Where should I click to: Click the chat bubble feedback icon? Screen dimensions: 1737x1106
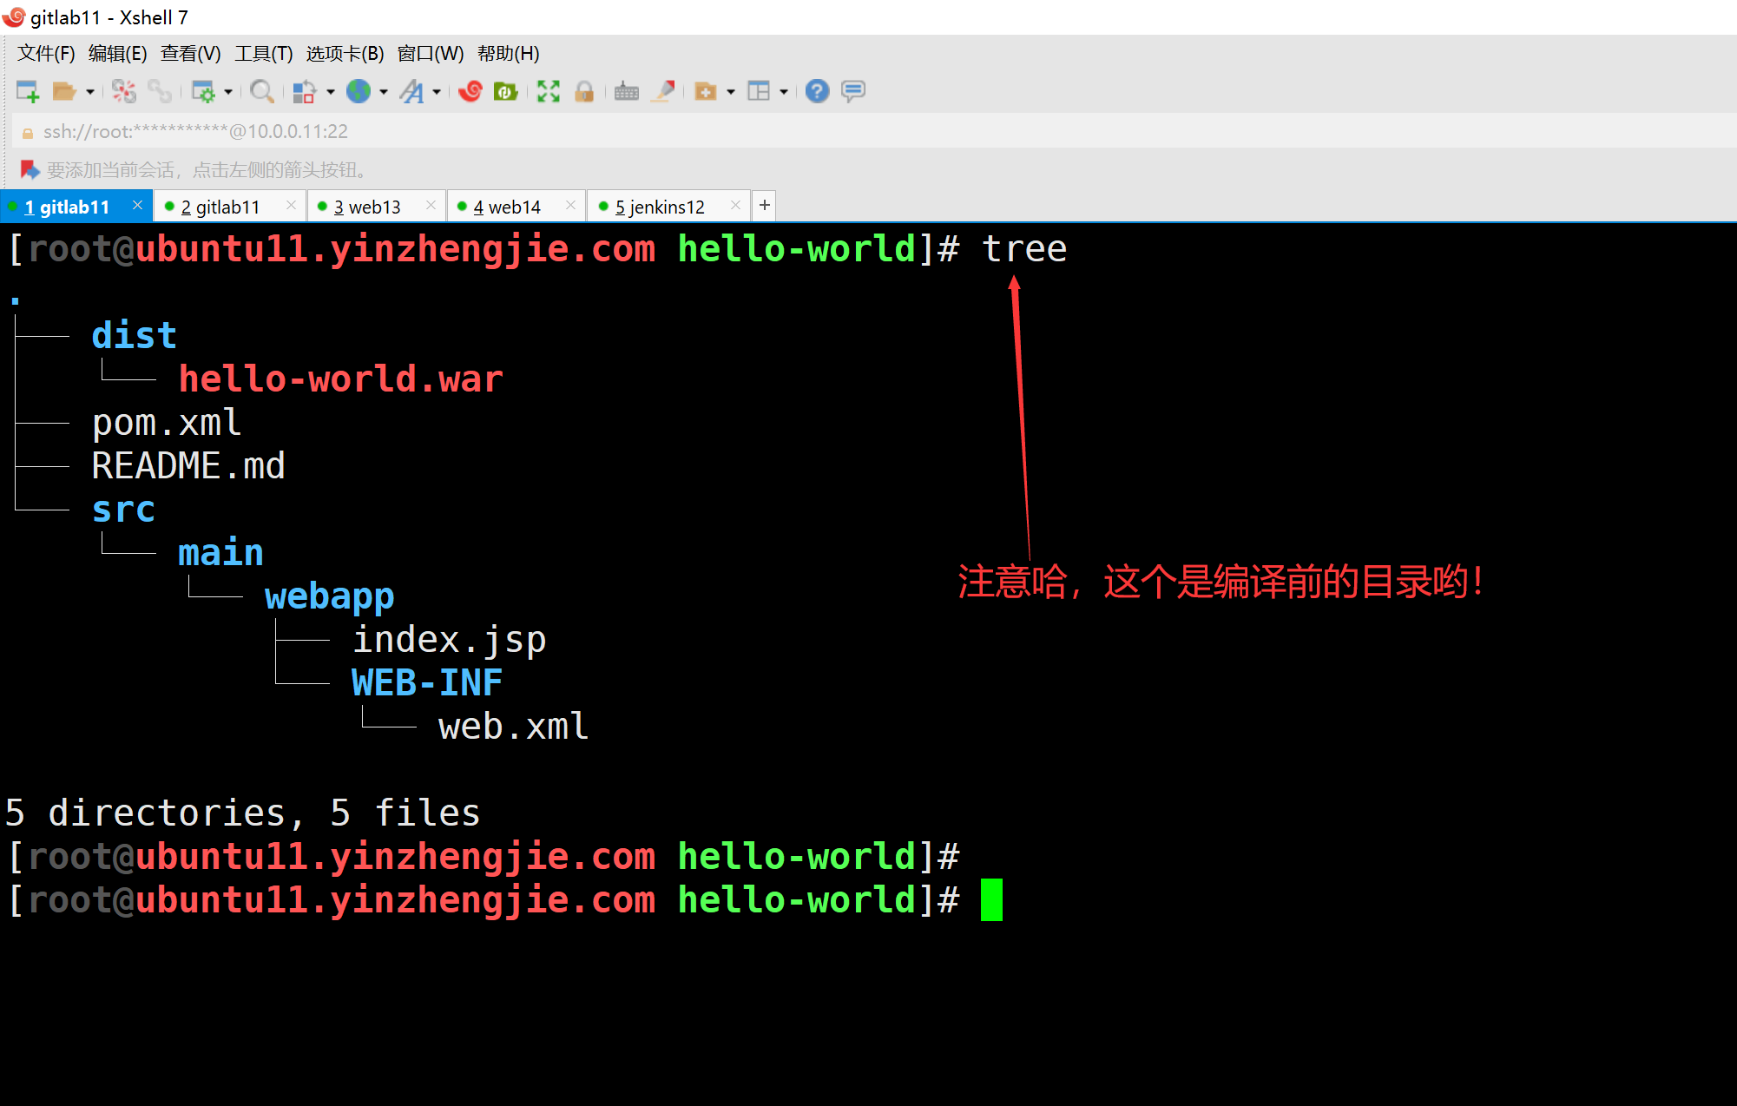[853, 91]
